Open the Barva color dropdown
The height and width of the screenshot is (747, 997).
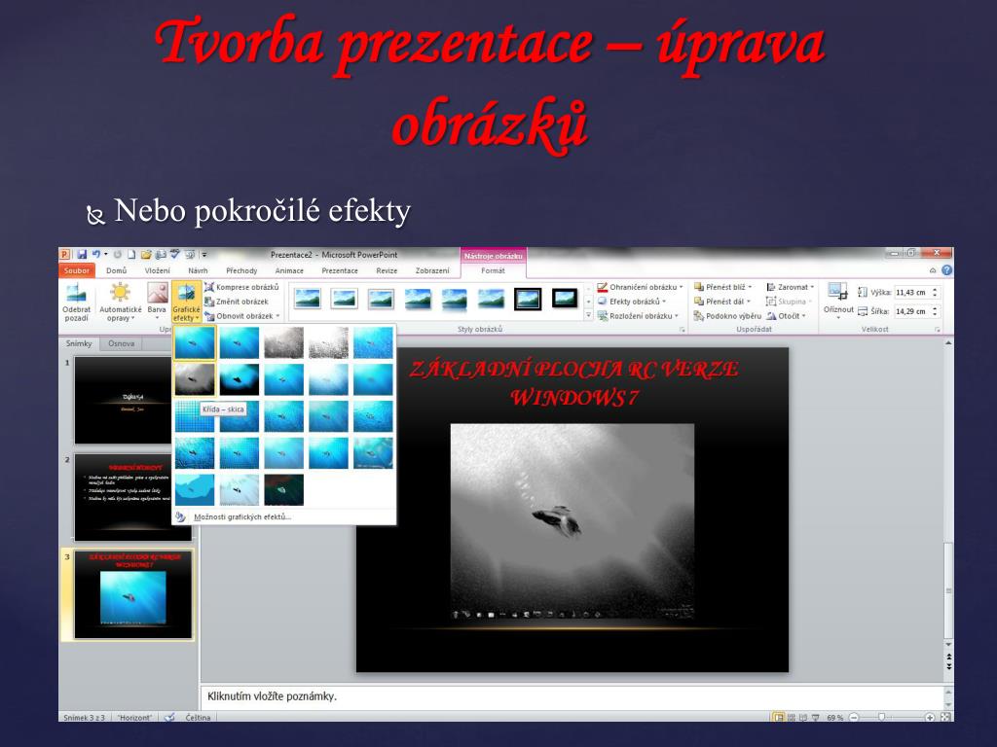click(x=157, y=302)
